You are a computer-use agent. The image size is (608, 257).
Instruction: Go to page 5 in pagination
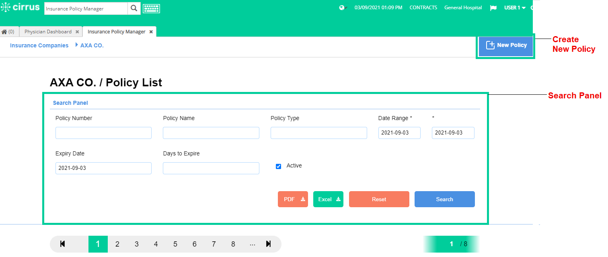tap(175, 244)
